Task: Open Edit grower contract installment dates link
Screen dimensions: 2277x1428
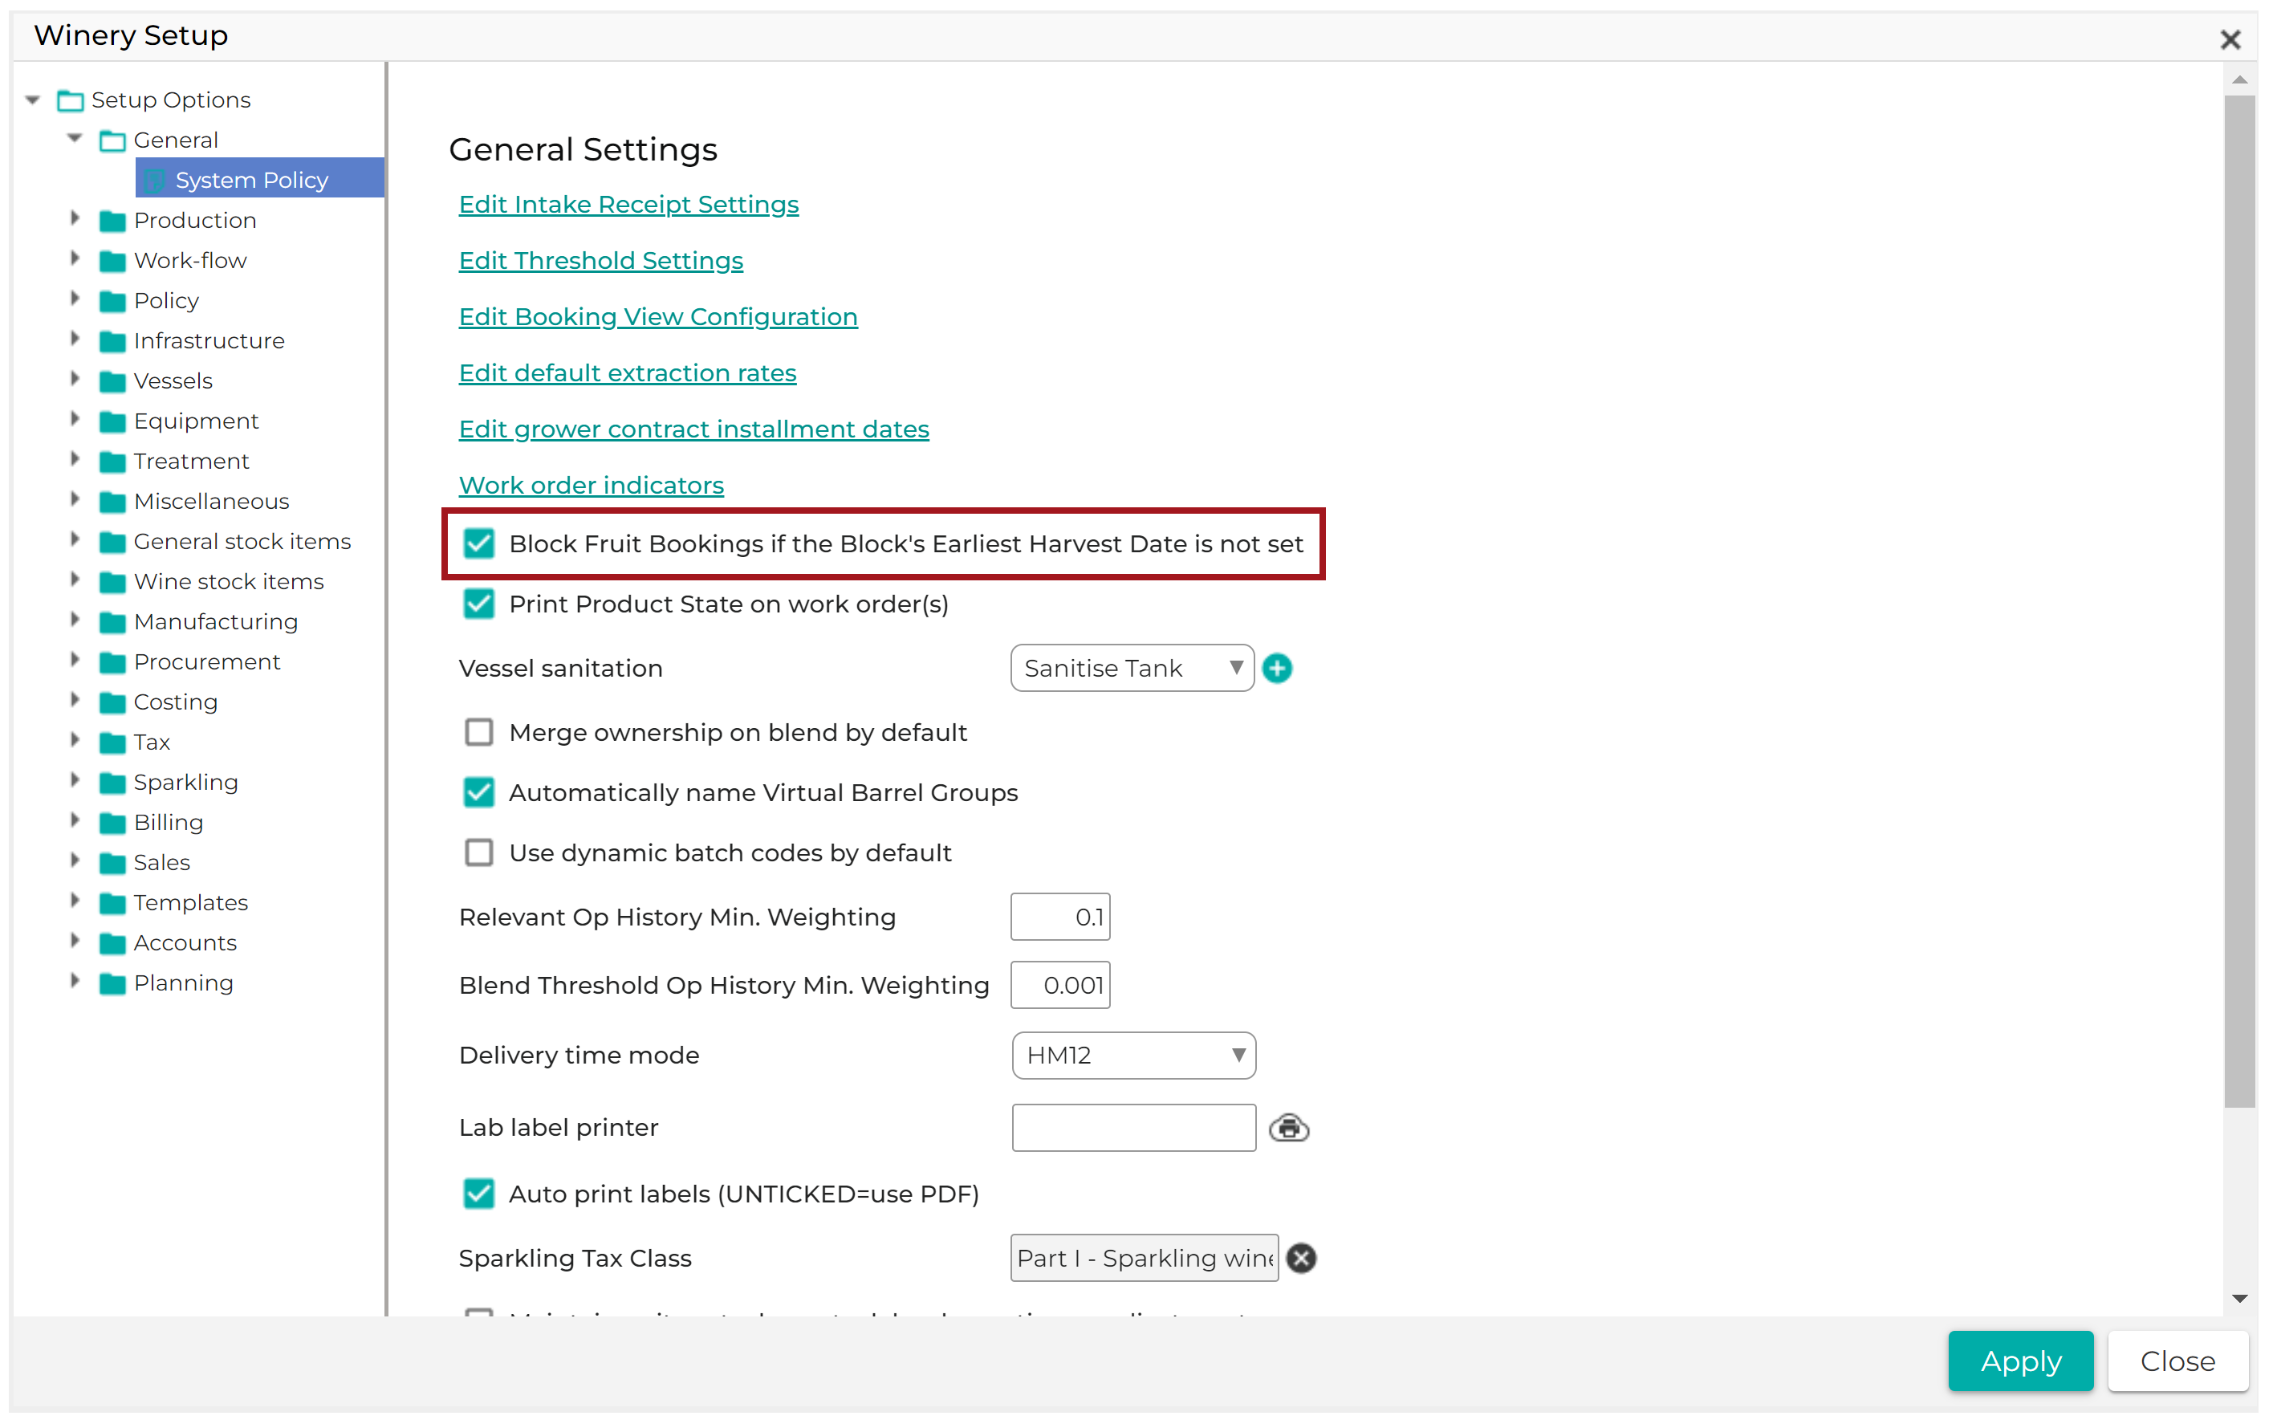Action: point(694,429)
